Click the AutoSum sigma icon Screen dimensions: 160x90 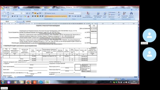tap(119, 12)
